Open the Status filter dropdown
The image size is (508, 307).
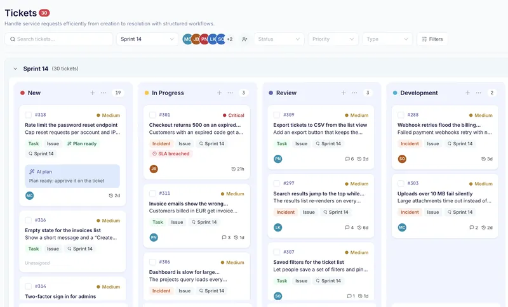click(279, 39)
